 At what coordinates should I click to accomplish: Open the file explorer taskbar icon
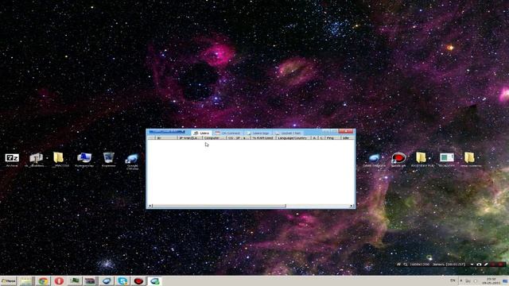click(26, 281)
